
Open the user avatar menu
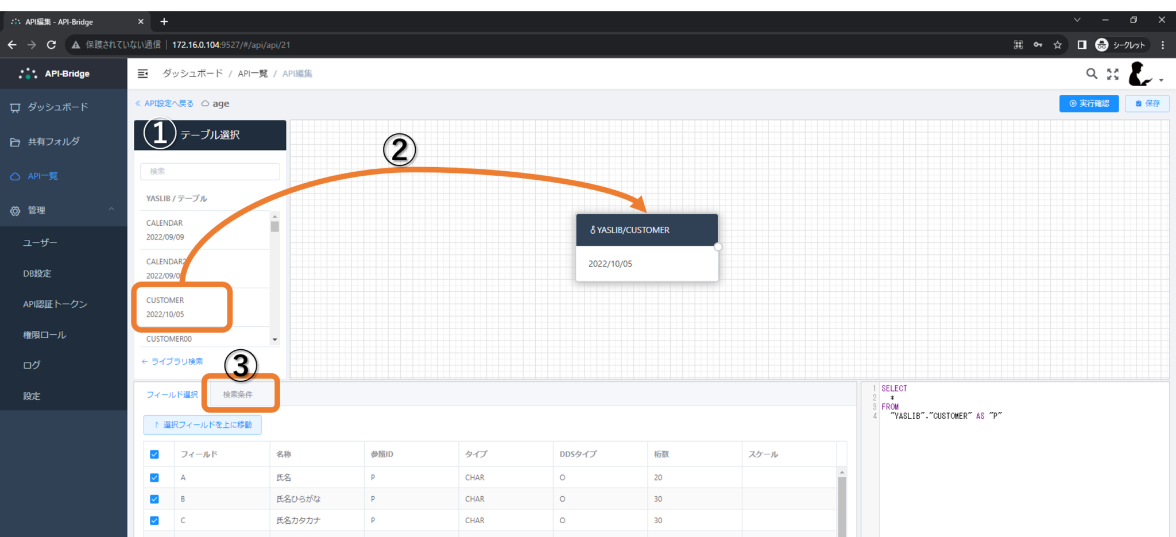tap(1143, 74)
